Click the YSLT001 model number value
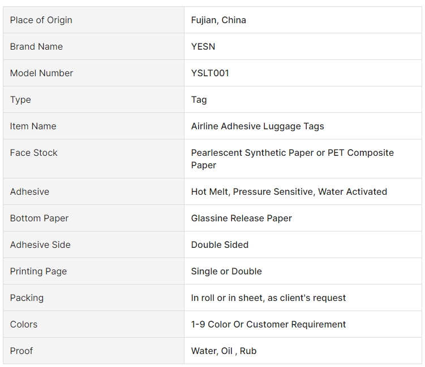 [x=210, y=73]
